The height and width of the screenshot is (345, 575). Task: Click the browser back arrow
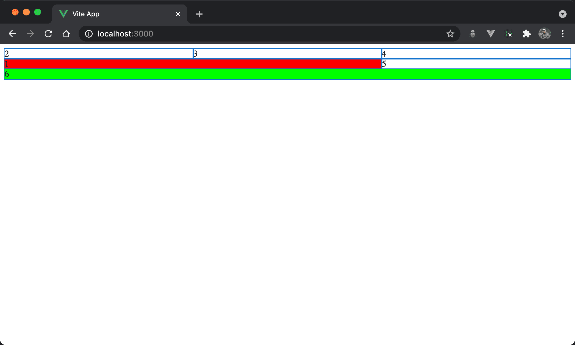12,34
